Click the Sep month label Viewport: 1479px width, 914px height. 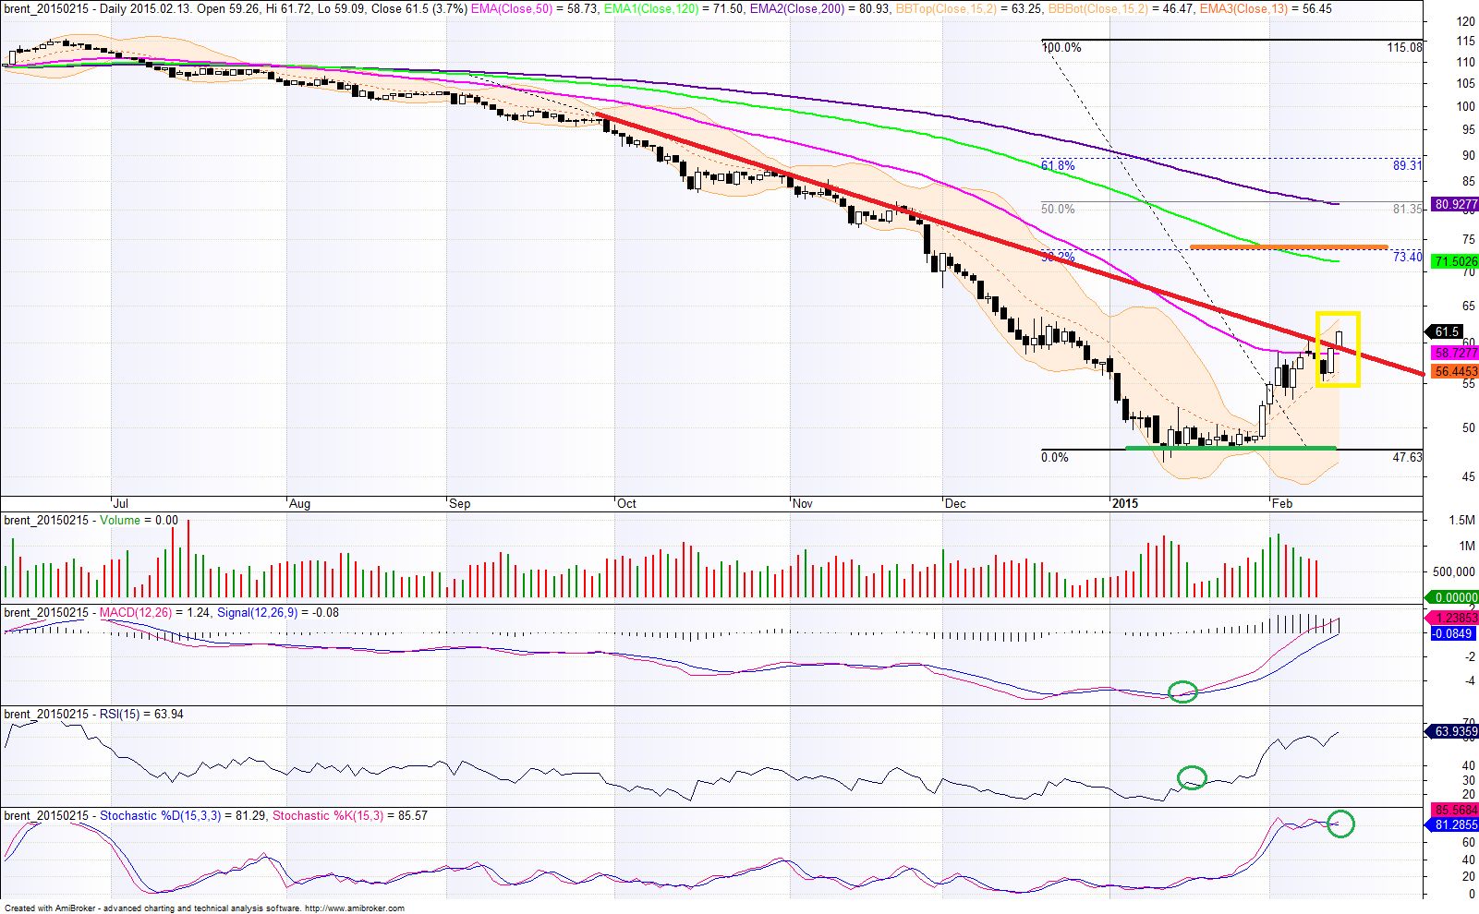tap(459, 504)
